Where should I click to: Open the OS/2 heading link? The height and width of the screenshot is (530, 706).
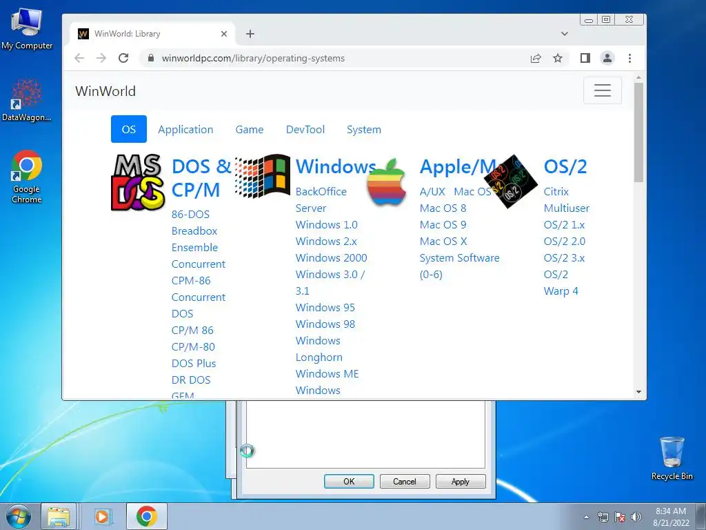point(565,167)
